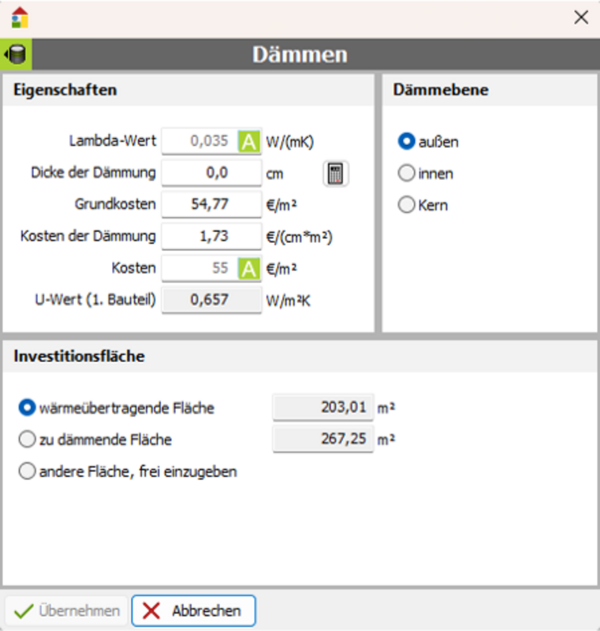Screen dimensions: 600x631
Task: Choose zu dämmende Fläche option
Action: 28,439
